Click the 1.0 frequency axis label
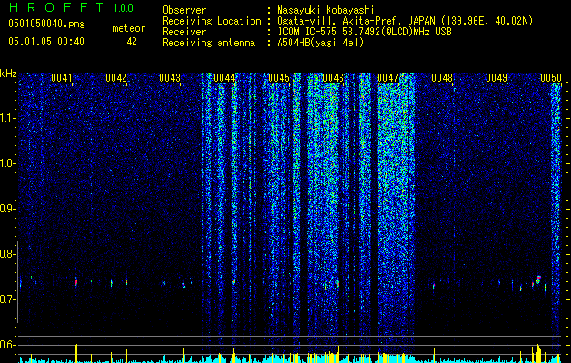 click(6, 163)
